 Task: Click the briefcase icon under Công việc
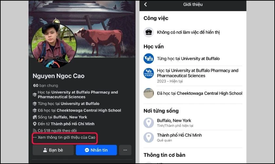[149, 32]
